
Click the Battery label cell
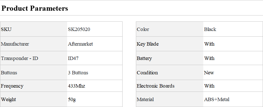[x=170, y=58]
